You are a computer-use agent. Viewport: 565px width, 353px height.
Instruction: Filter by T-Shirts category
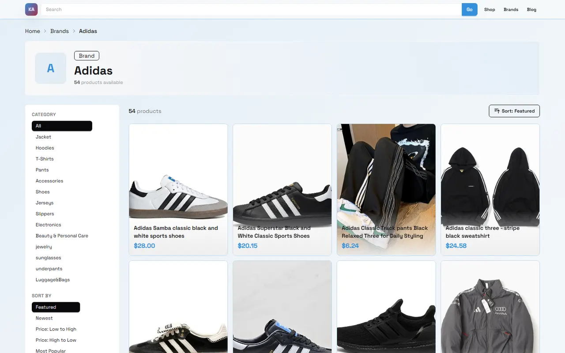tap(45, 159)
